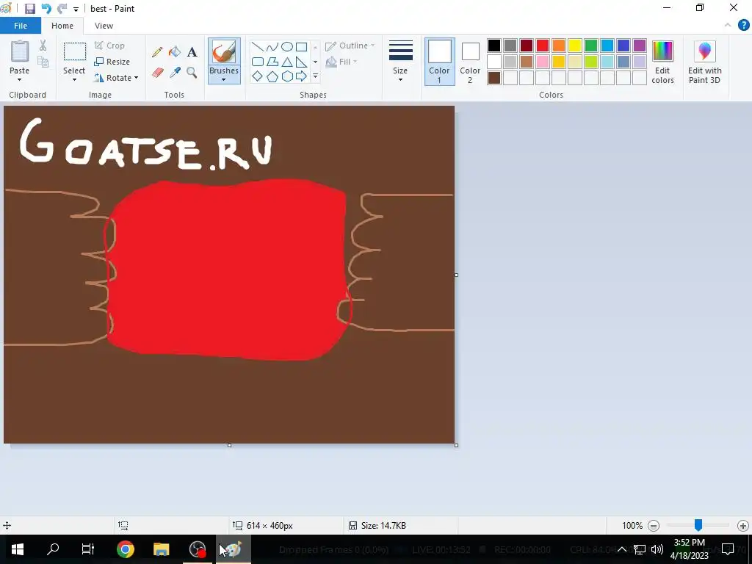This screenshot has height=564, width=752.
Task: Choose the Right triangle shape
Action: pos(301,62)
